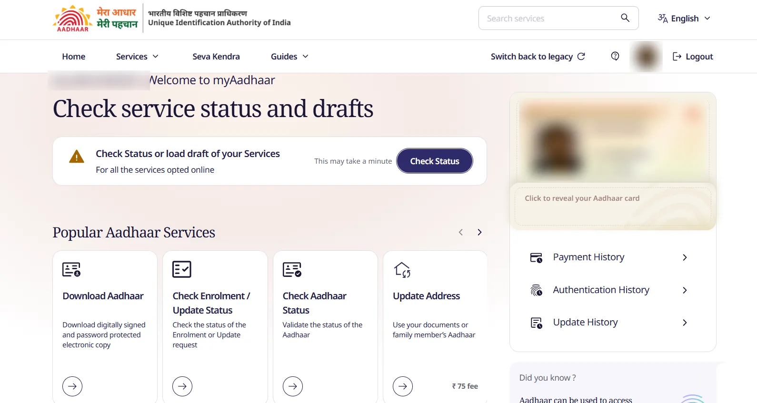Go to the Home menu item
The width and height of the screenshot is (757, 403).
click(x=74, y=57)
